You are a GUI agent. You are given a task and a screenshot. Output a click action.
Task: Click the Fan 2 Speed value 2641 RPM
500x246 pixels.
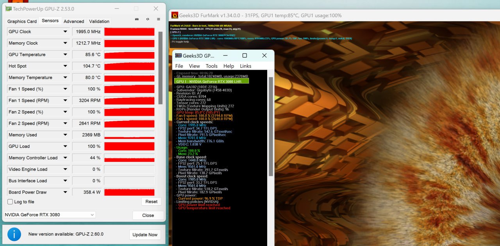89,124
